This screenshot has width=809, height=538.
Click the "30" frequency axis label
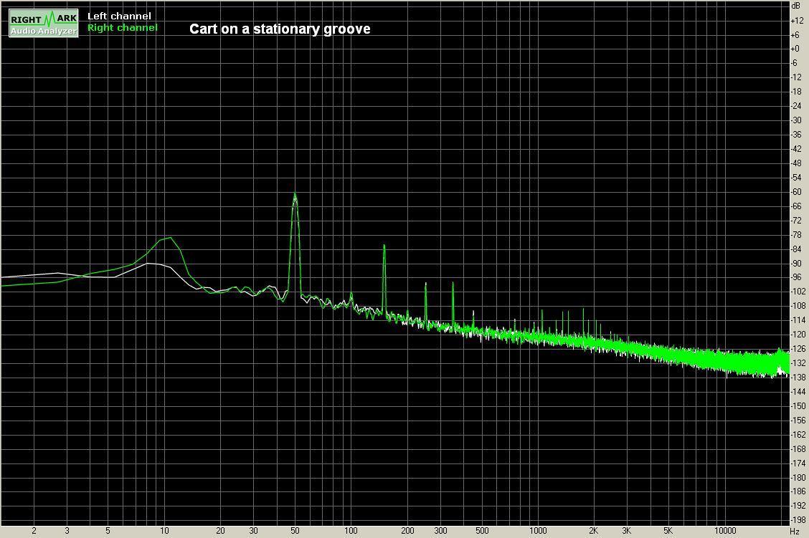click(253, 531)
